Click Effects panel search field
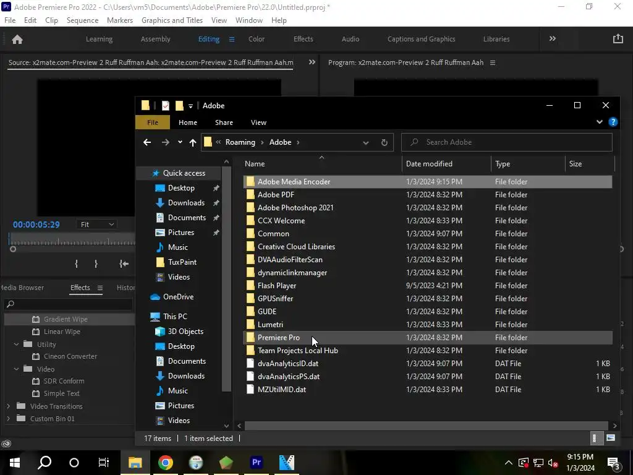The image size is (633, 475). click(68, 304)
